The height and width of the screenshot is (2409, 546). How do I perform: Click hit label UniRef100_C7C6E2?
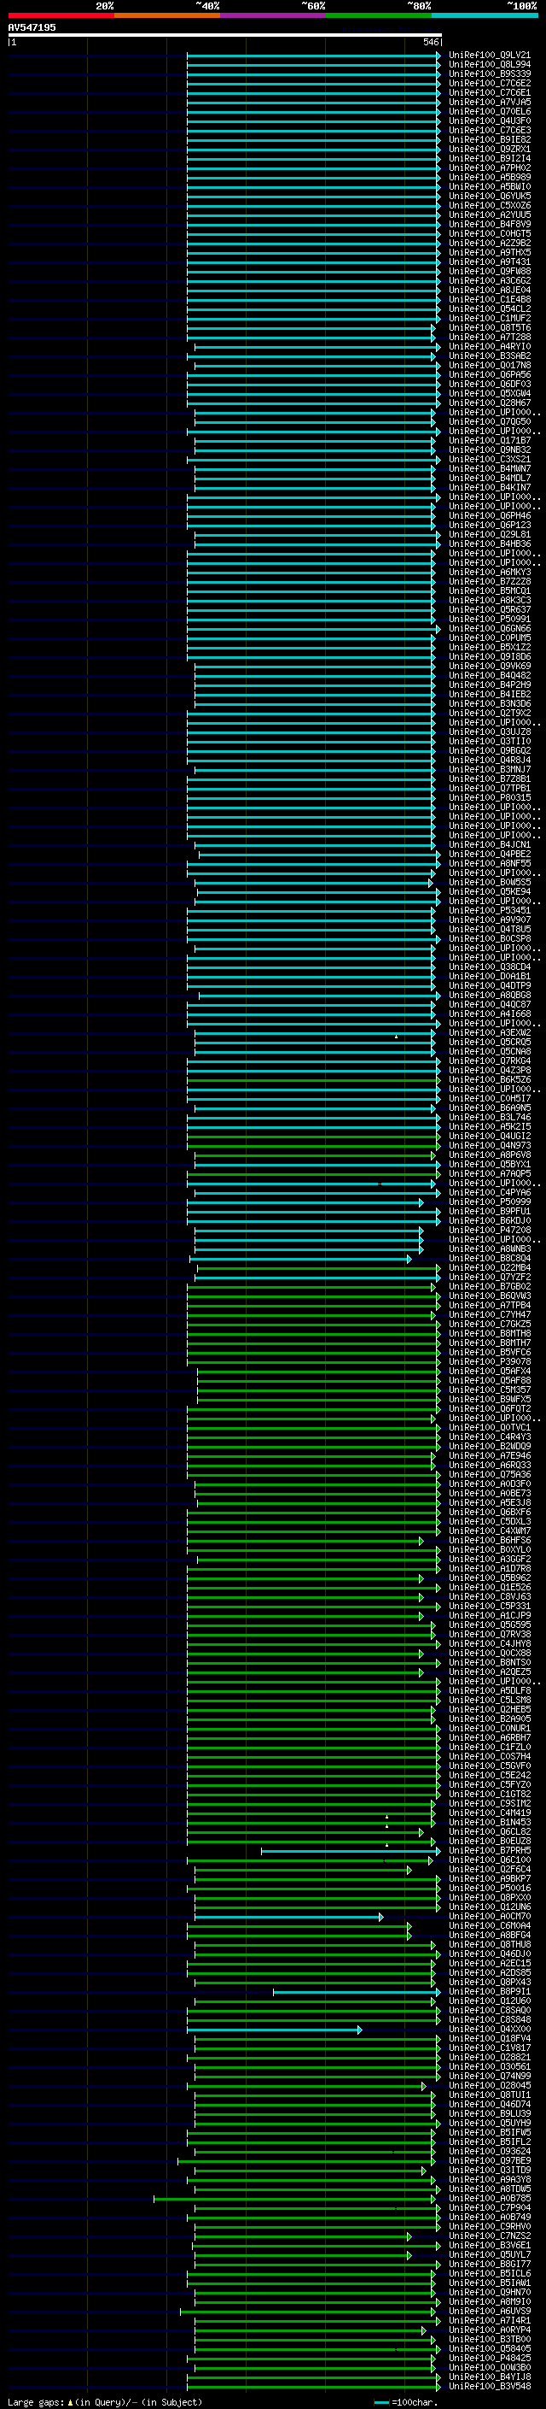click(x=489, y=83)
